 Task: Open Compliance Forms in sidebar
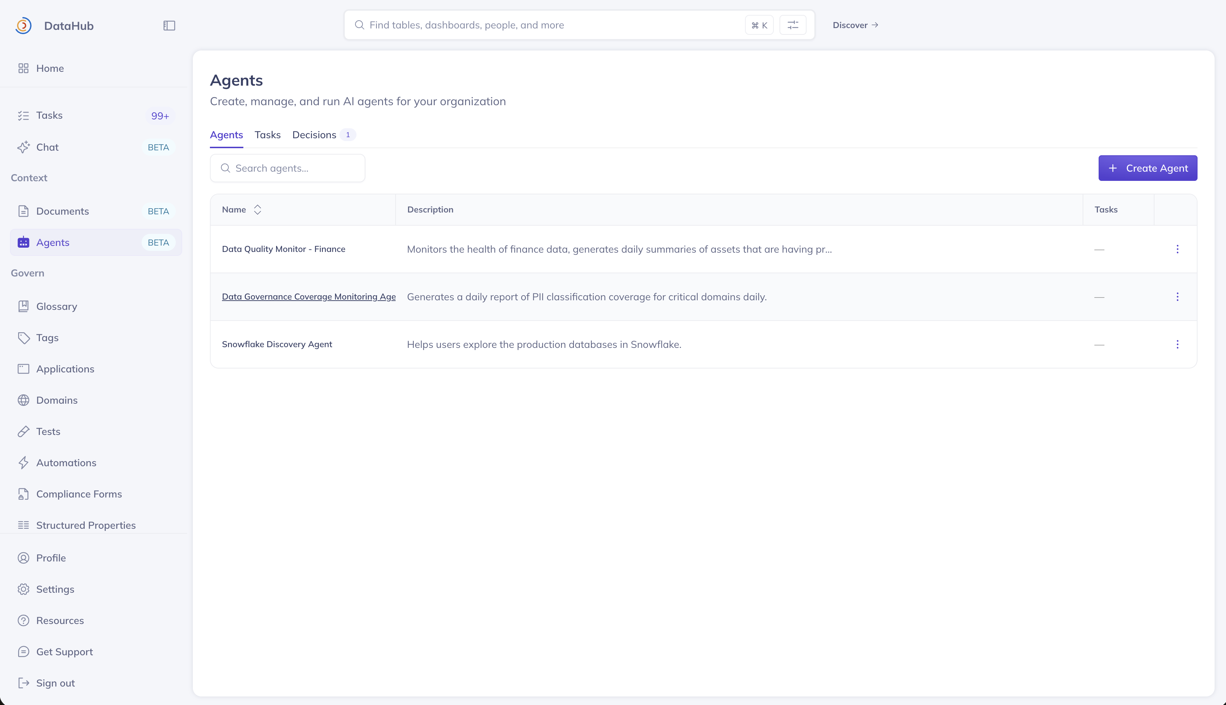pyautogui.click(x=79, y=494)
